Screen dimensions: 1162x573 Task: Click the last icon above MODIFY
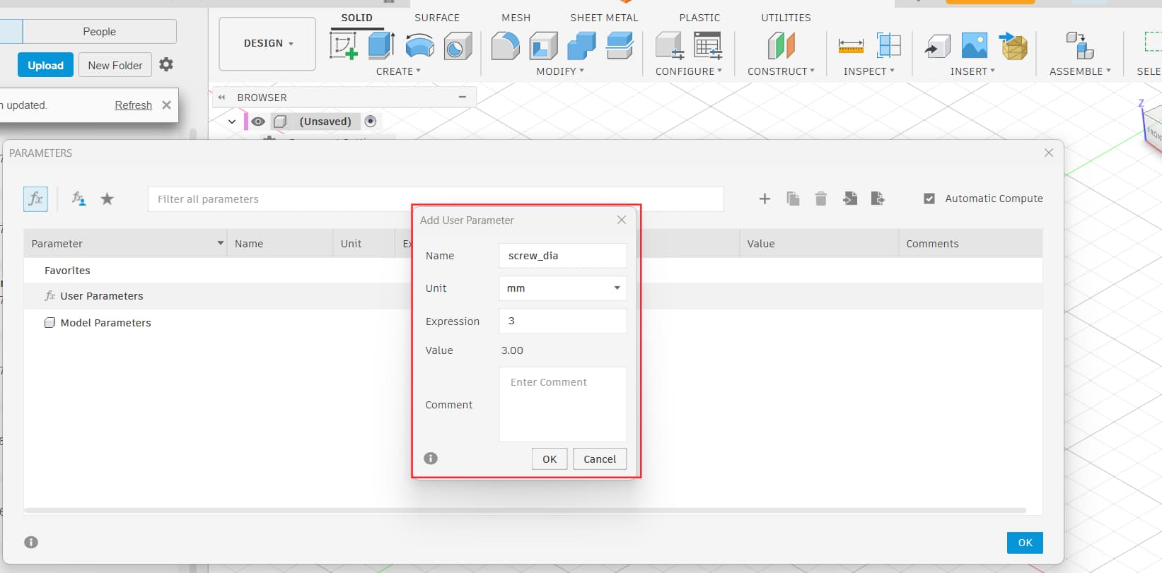click(x=620, y=47)
